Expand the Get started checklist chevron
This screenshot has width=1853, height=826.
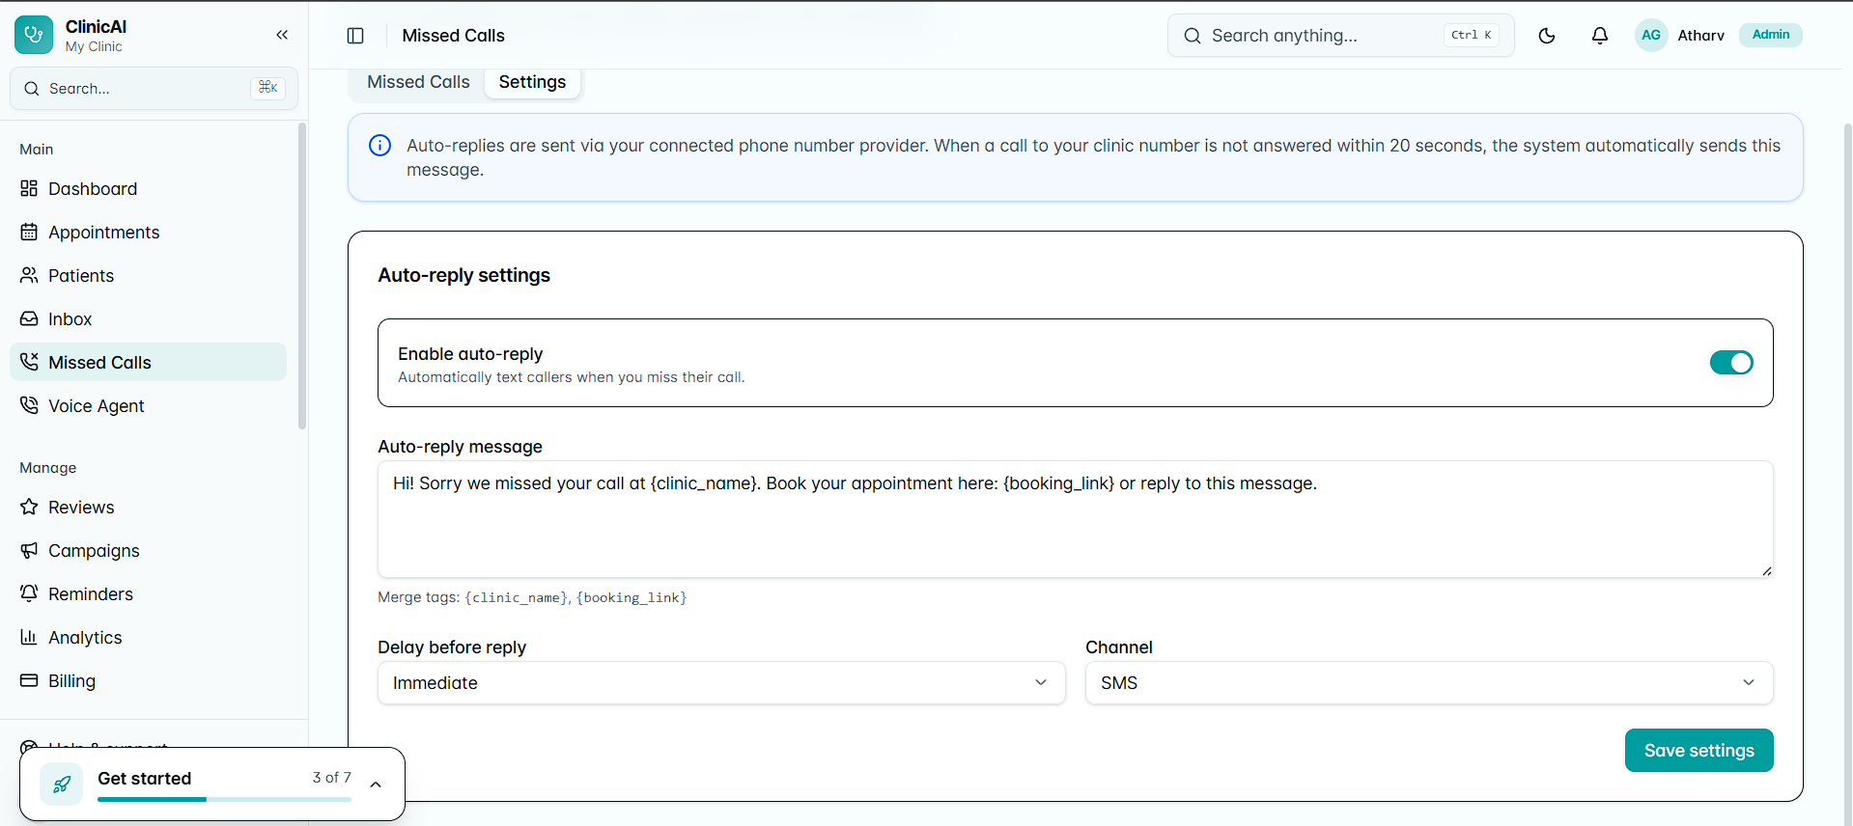pos(376,785)
